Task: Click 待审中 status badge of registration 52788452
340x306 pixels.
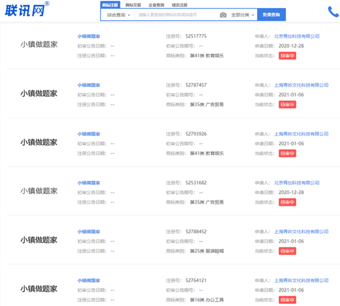Action: pyautogui.click(x=287, y=251)
